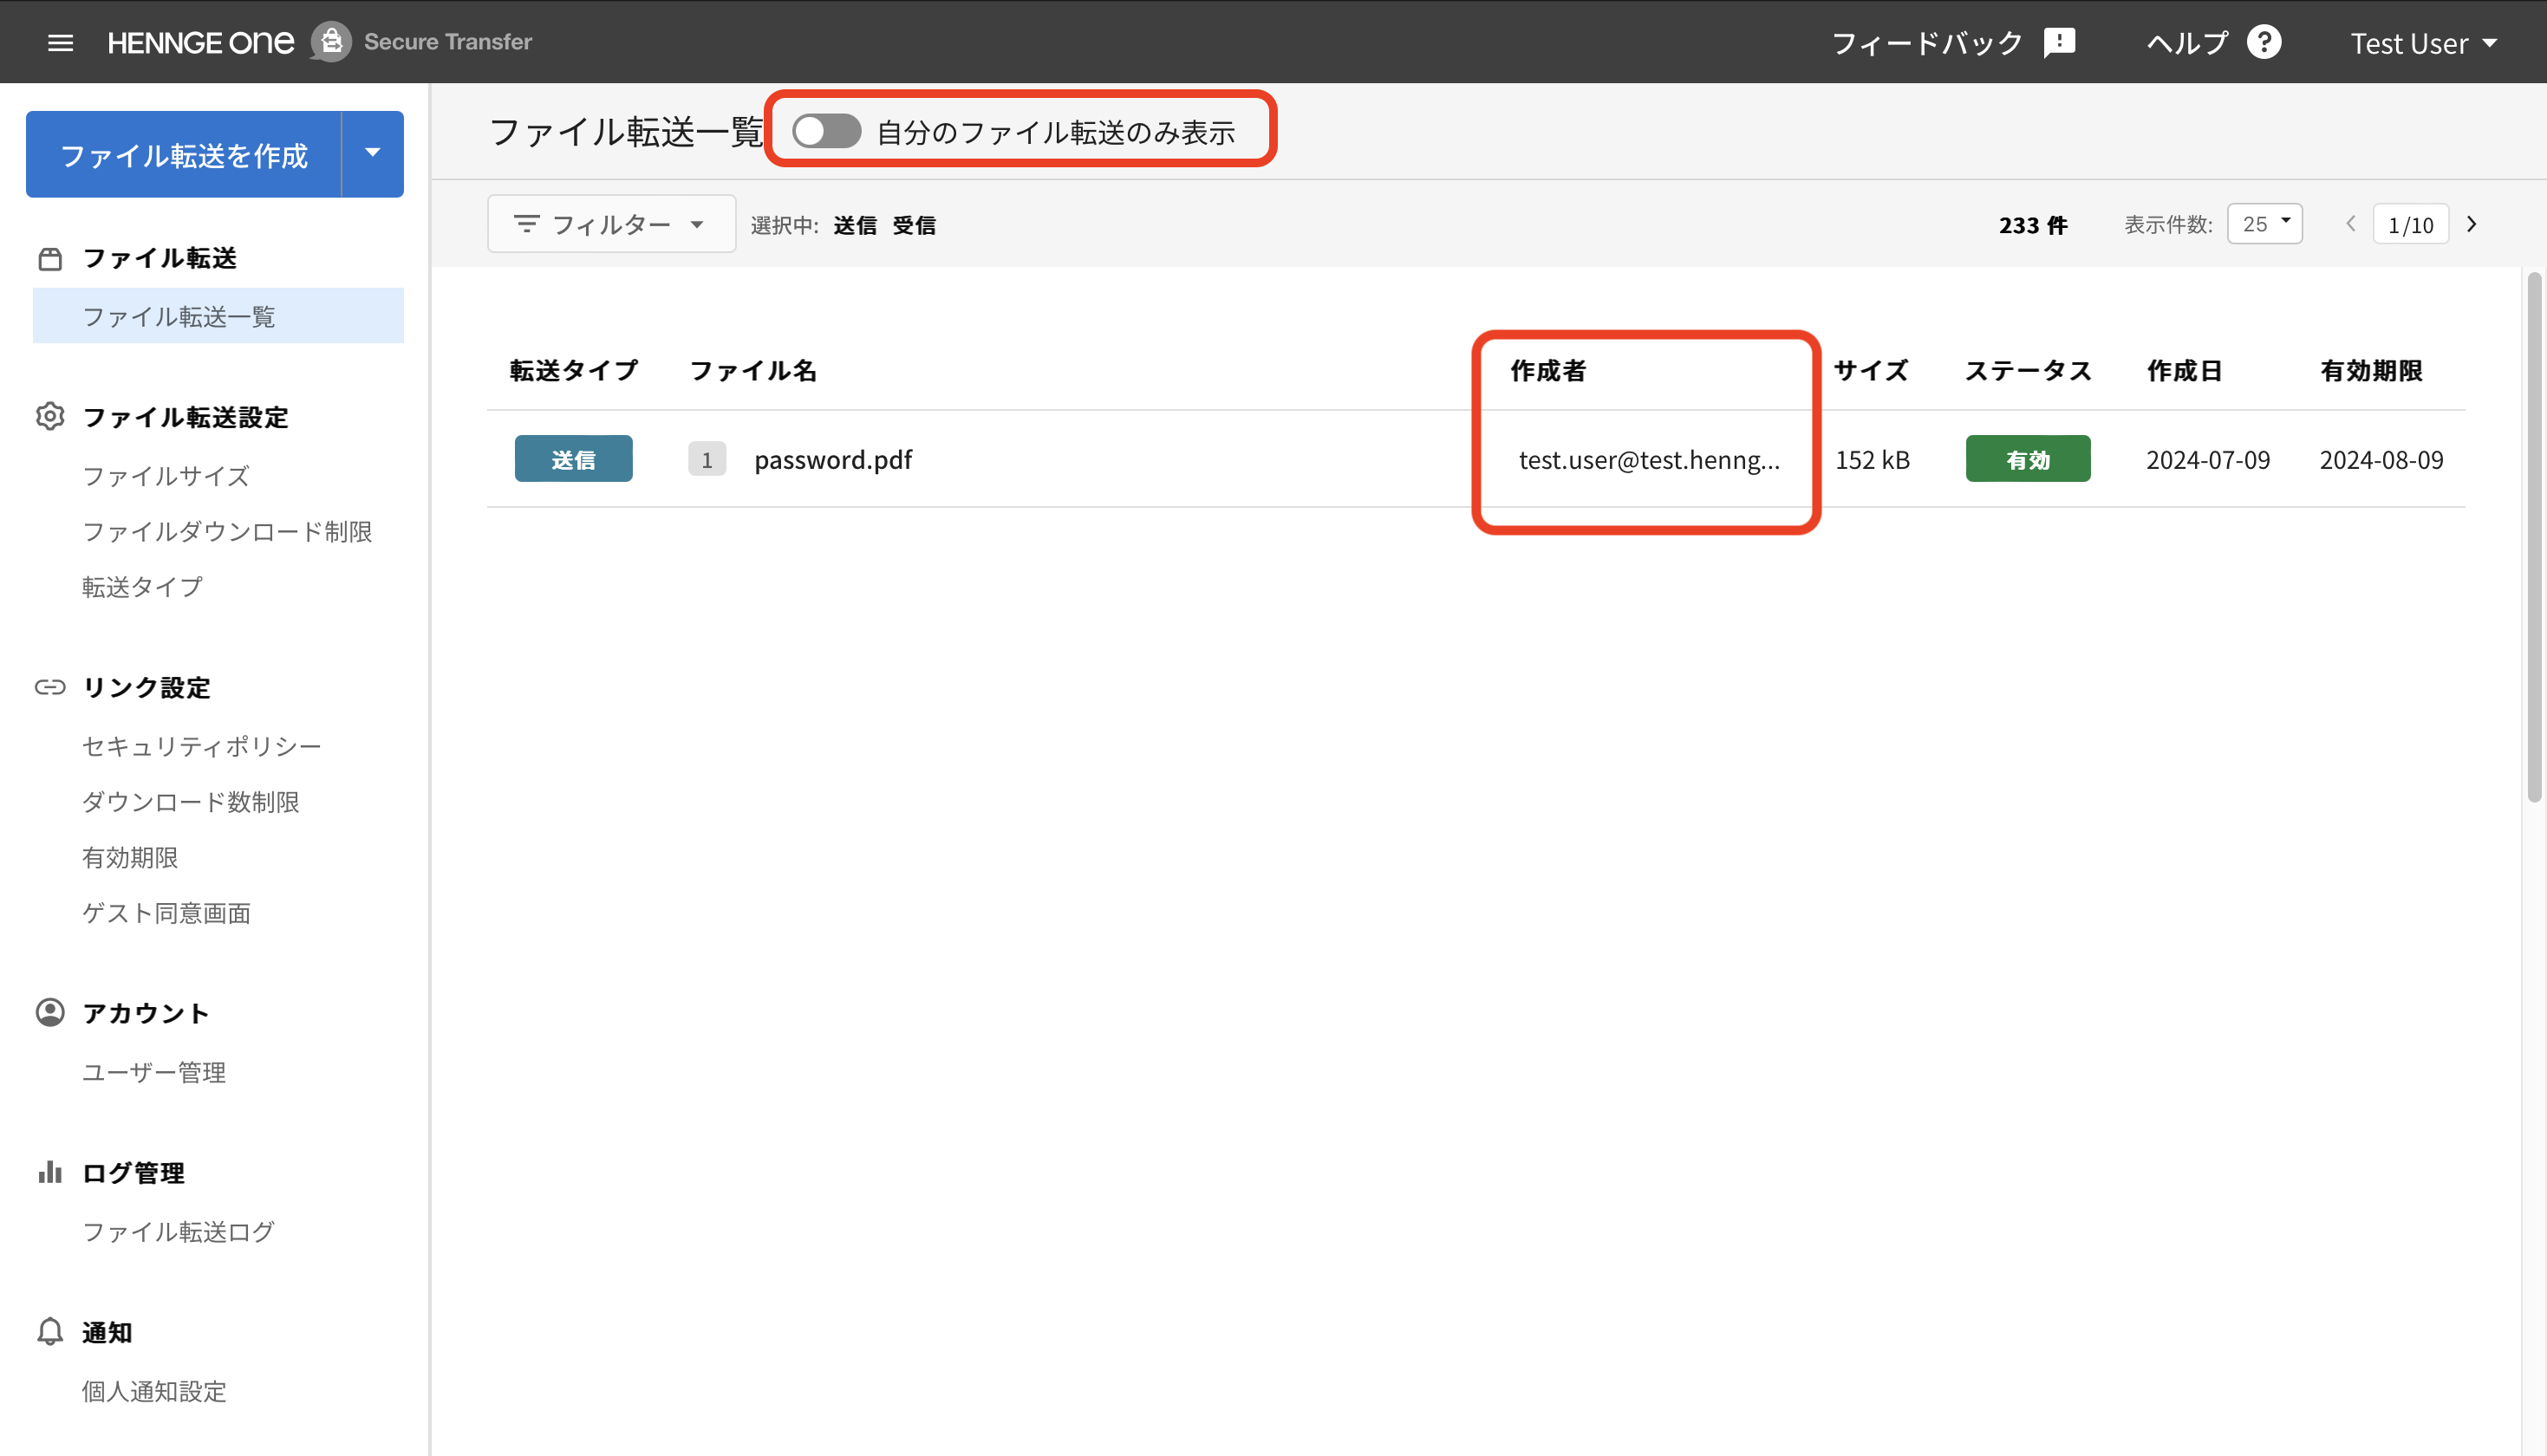Image resolution: width=2547 pixels, height=1456 pixels.
Task: Click the 233 件 total count
Action: pyautogui.click(x=2033, y=225)
